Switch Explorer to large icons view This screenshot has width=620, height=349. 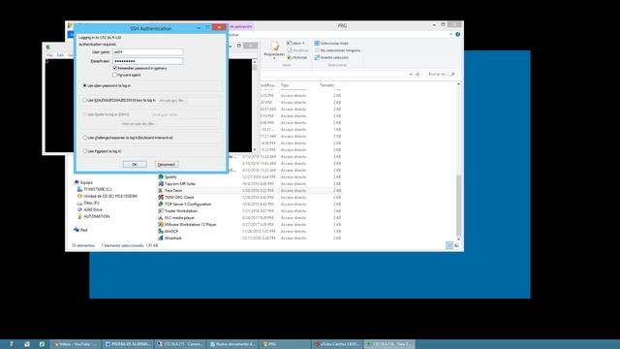point(456,245)
